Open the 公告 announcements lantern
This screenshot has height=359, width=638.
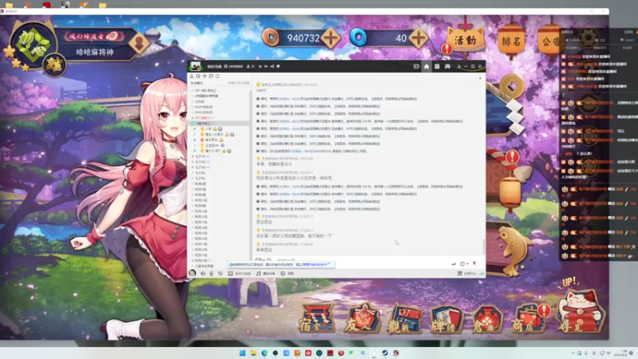click(x=549, y=41)
